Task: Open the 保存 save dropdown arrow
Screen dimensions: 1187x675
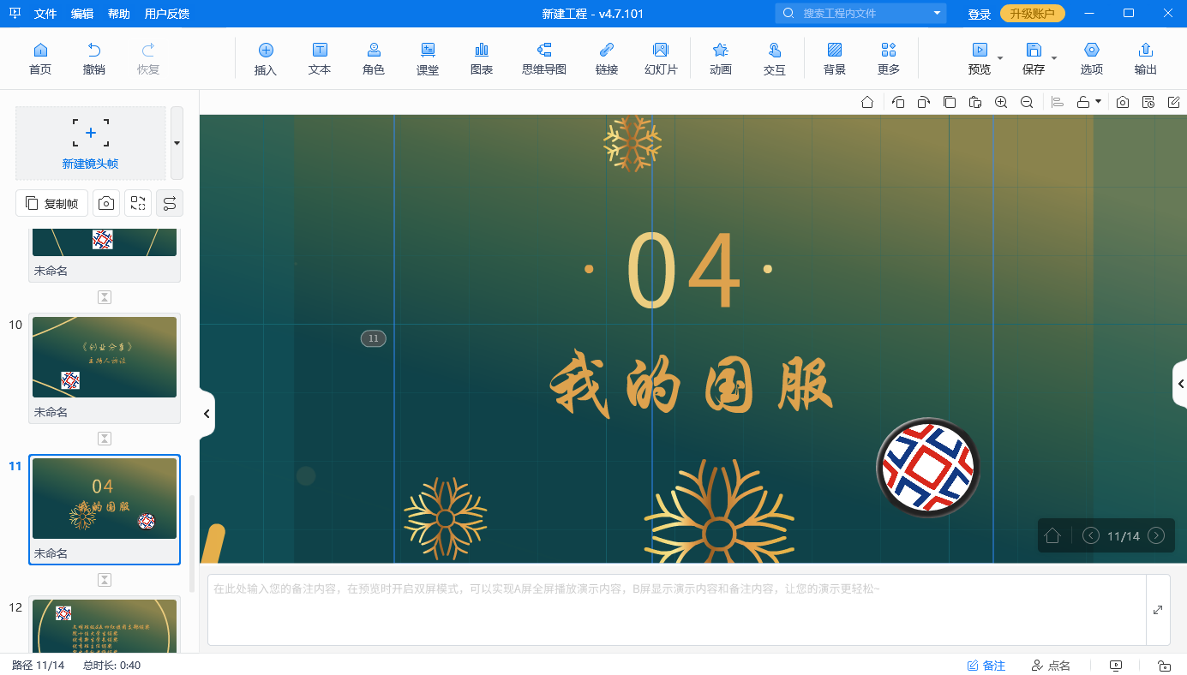Action: point(1054,58)
